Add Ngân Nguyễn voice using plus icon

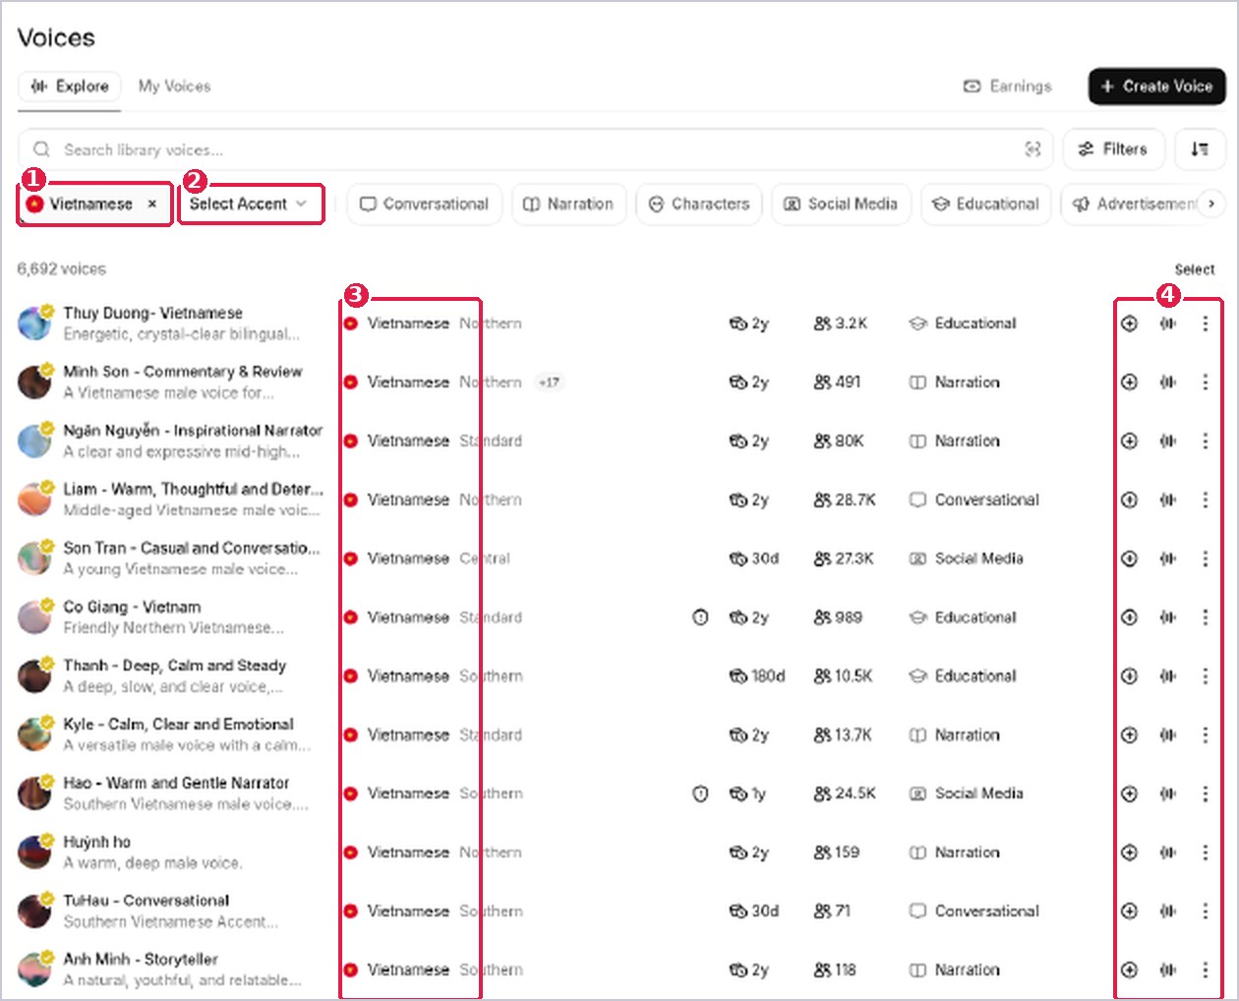pos(1129,442)
